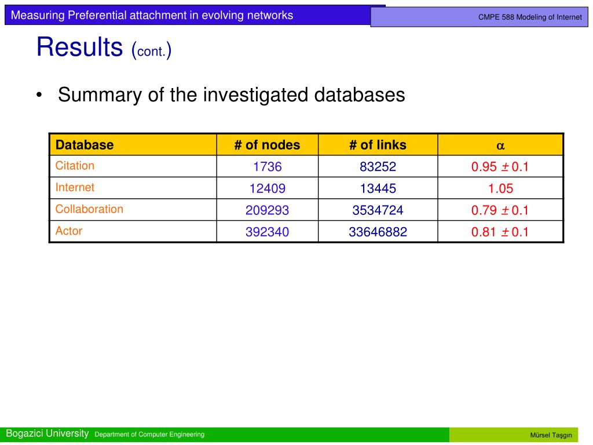Click the 'Results (cont.)' slide title
The image size is (593, 445).
pyautogui.click(x=104, y=48)
